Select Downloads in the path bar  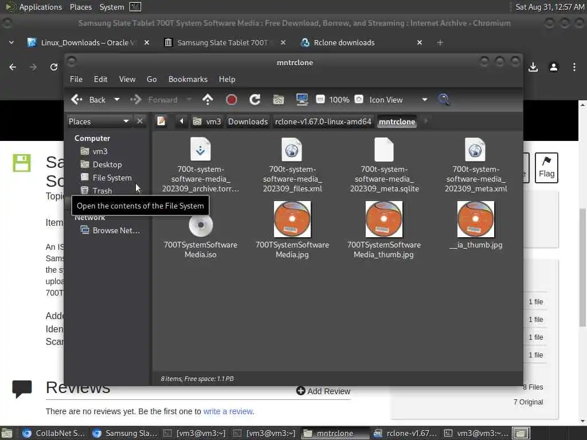point(248,121)
